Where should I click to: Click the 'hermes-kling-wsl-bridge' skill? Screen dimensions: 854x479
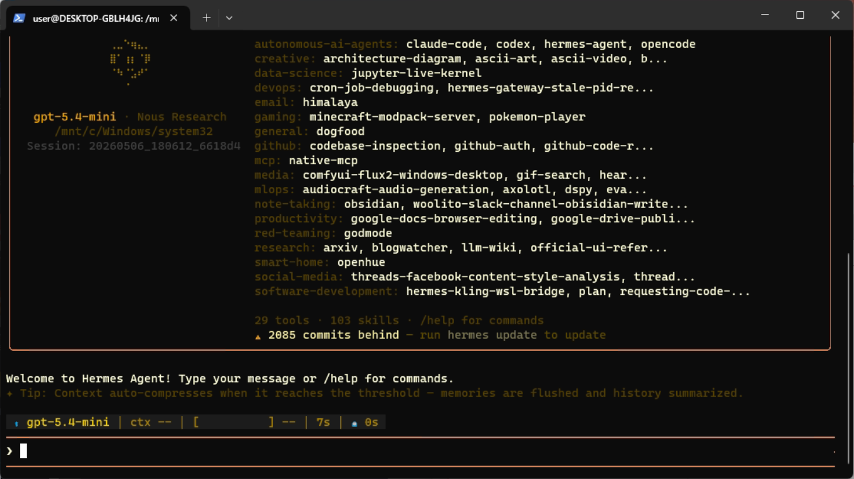click(x=485, y=291)
